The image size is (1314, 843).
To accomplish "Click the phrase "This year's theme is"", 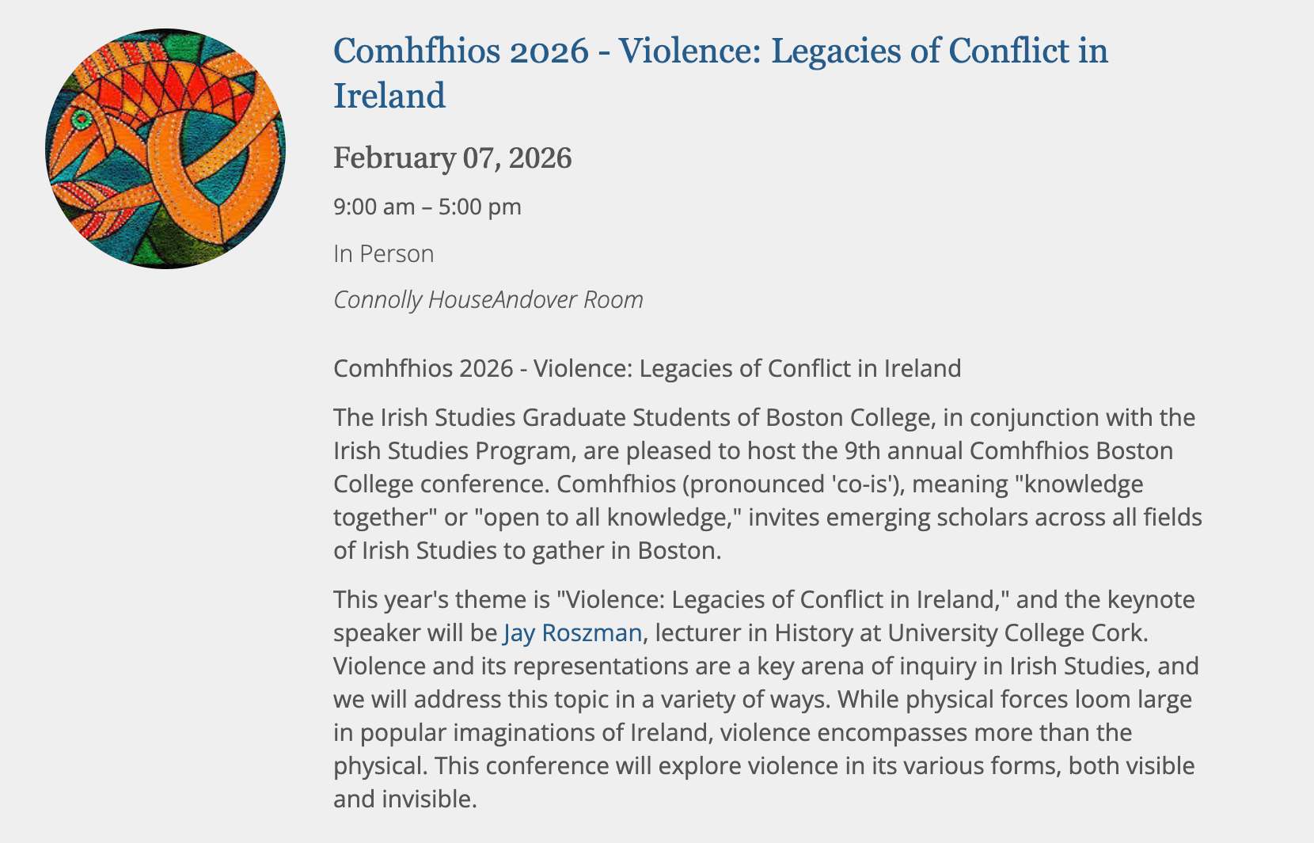I will (x=441, y=600).
